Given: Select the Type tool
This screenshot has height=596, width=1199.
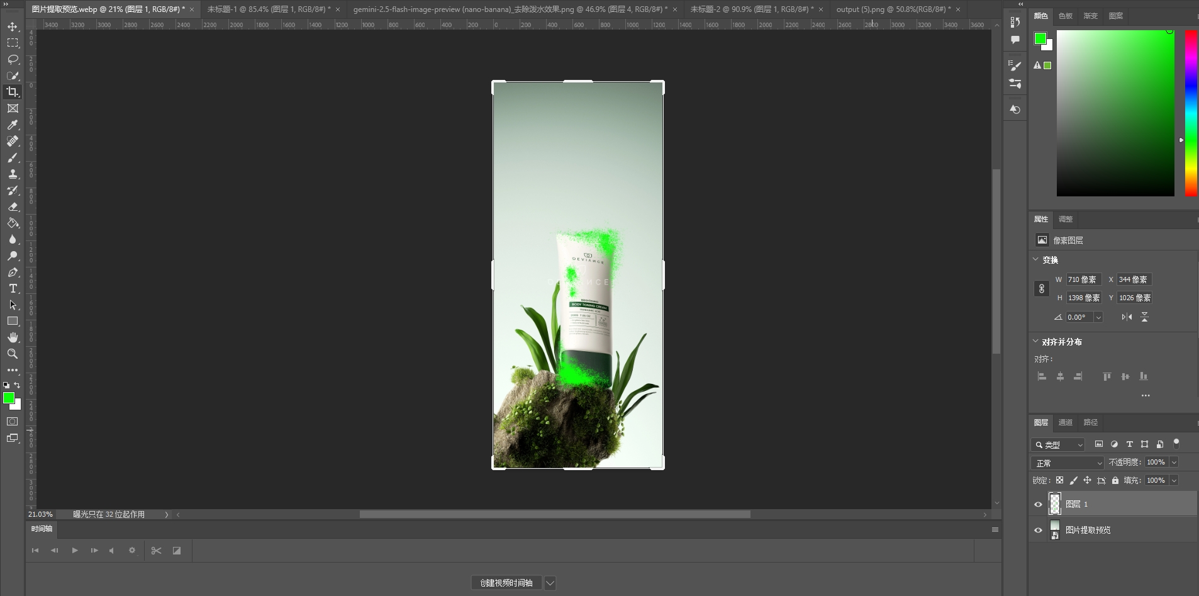Looking at the screenshot, I should tap(13, 288).
